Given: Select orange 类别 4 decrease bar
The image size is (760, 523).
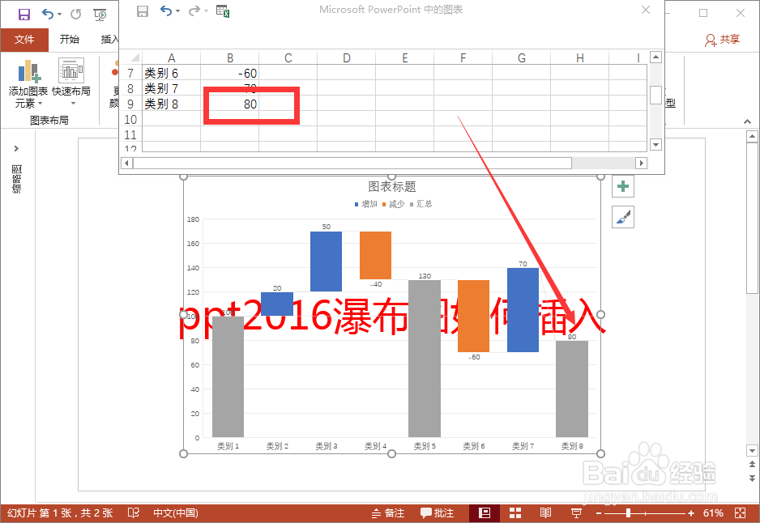Looking at the screenshot, I should click(375, 255).
